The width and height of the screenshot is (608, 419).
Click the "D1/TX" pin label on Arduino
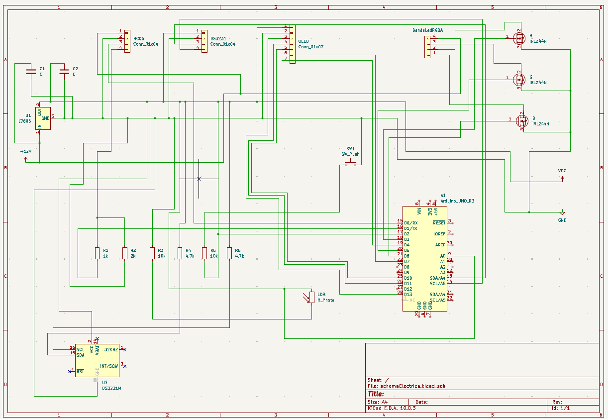[411, 228]
